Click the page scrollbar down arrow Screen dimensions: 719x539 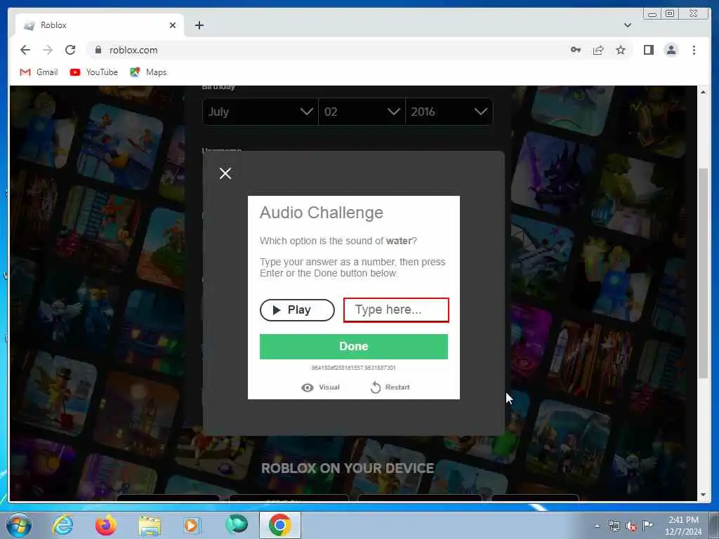[704, 495]
